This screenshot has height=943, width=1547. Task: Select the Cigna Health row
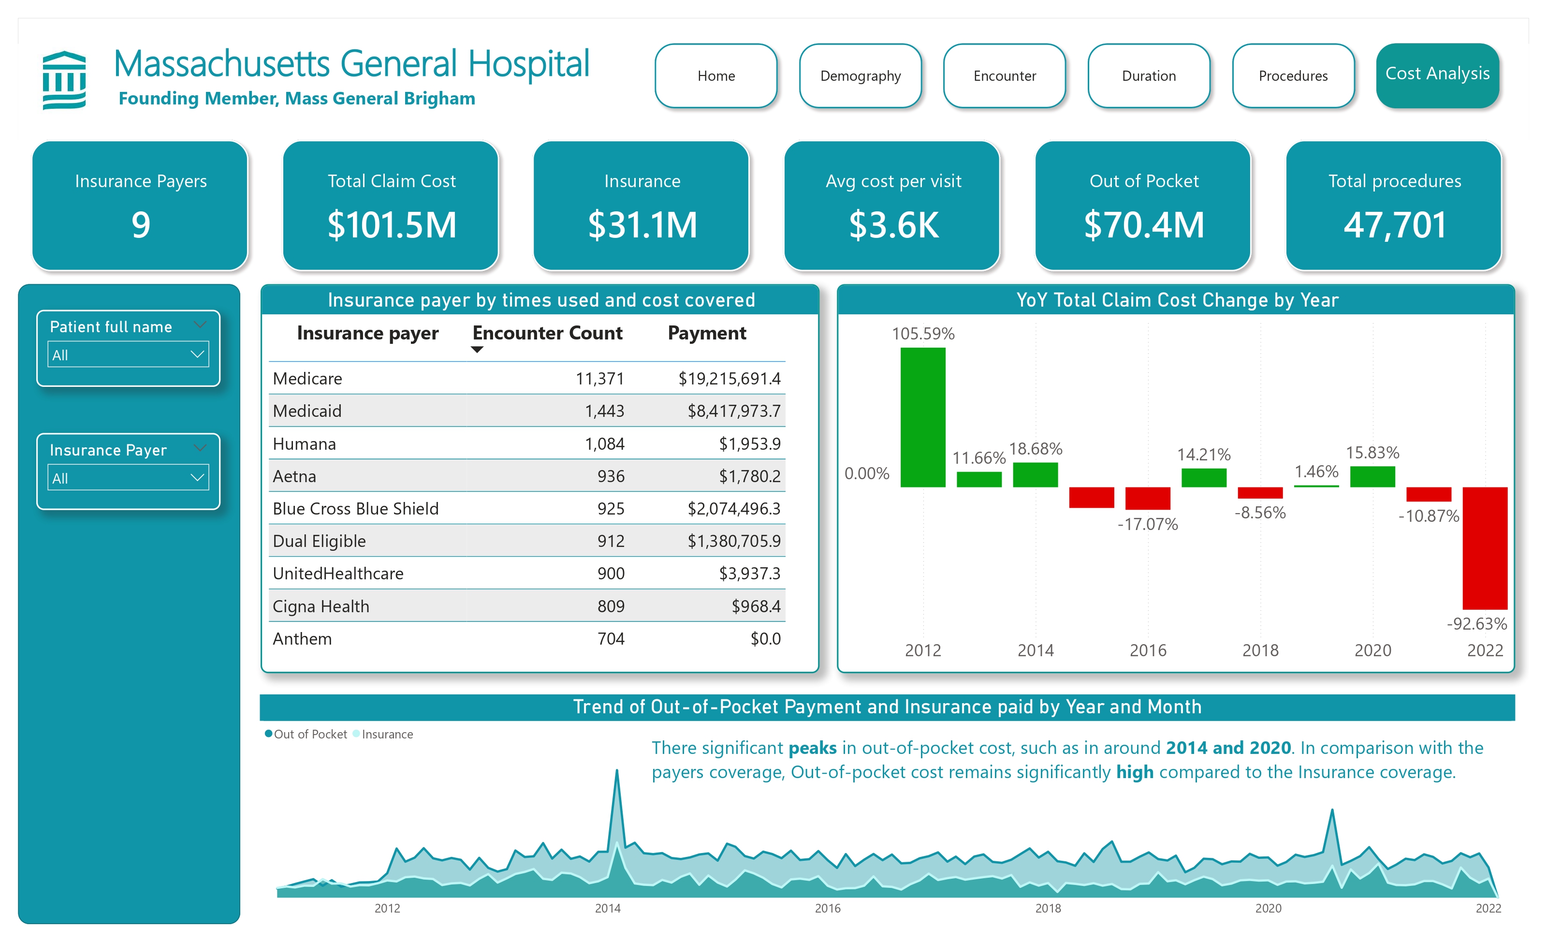pos(527,606)
